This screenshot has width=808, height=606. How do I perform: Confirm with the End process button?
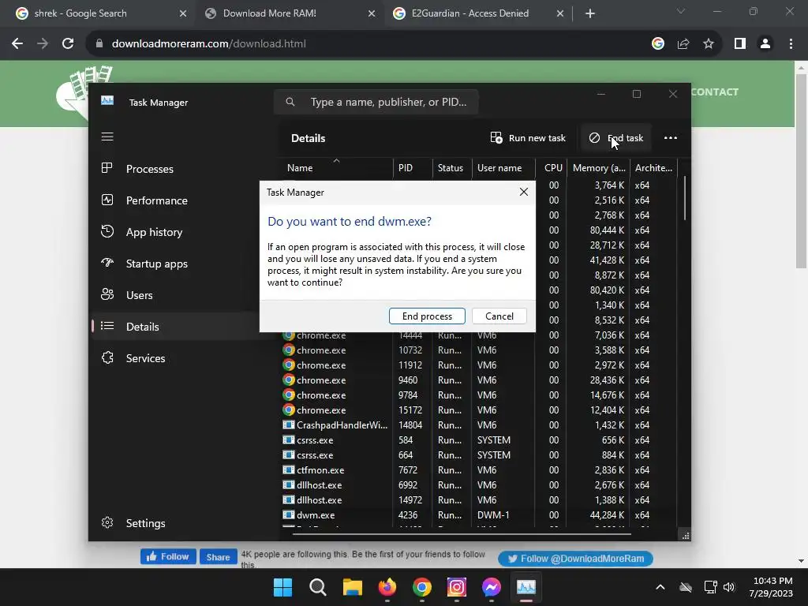(427, 316)
